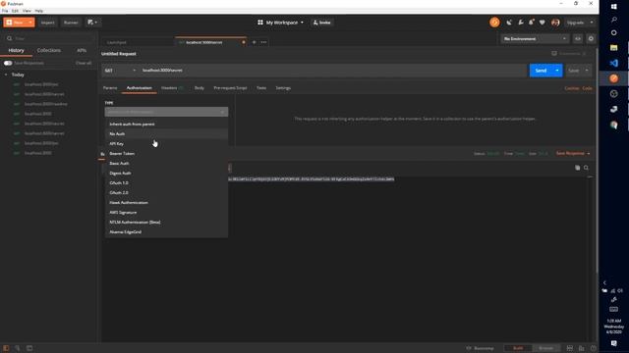This screenshot has height=353, width=629.
Task: Open the Save Response dropdown
Action: (x=573, y=153)
